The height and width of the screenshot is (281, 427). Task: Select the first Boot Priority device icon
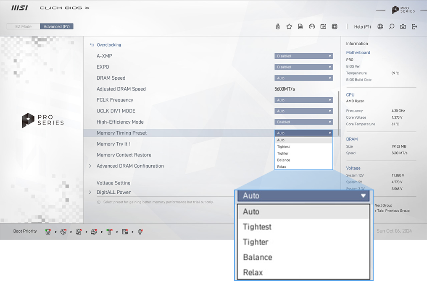[x=48, y=232]
